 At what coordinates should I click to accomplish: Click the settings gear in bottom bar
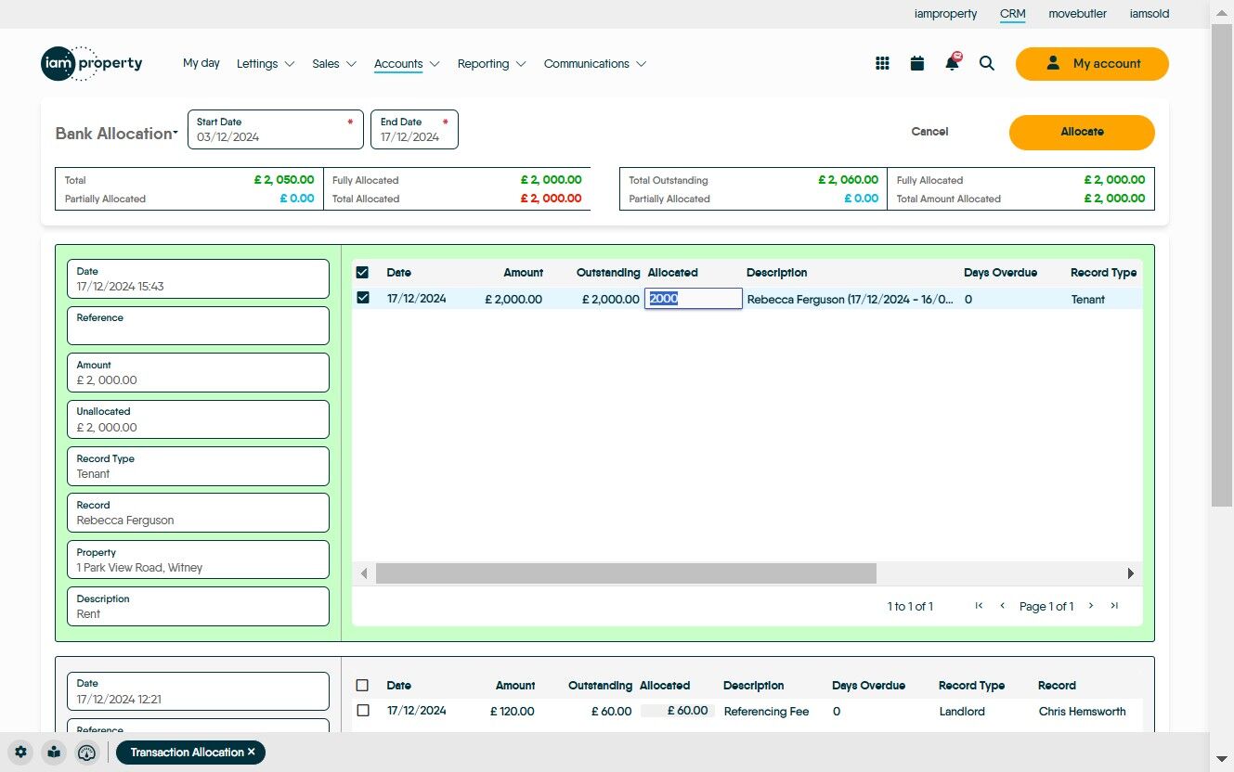click(x=21, y=753)
